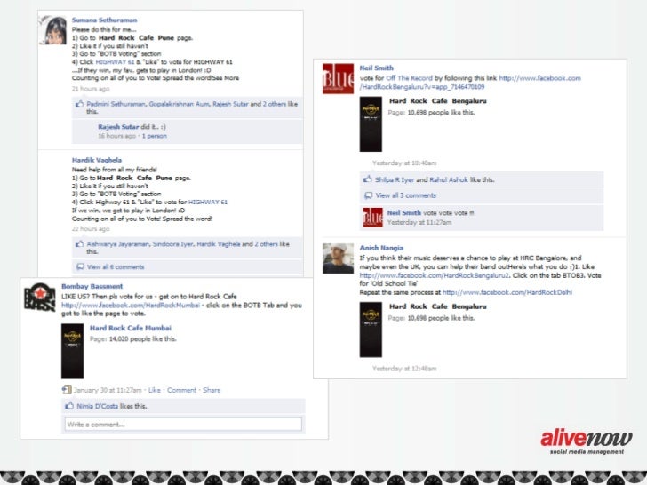The width and height of the screenshot is (647, 485).
Task: Click Neil Smith's Blue avatar on his post
Action: [x=338, y=78]
